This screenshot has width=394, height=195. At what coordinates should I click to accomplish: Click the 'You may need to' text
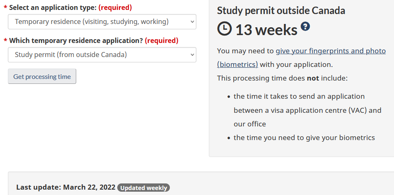point(245,51)
